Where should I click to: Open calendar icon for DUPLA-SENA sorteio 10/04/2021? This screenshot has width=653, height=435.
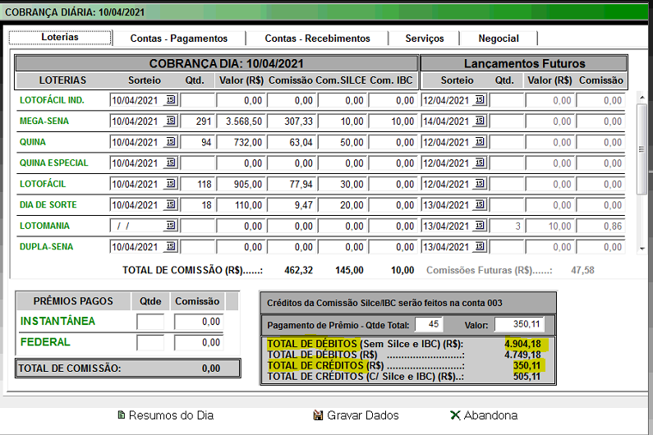171,246
